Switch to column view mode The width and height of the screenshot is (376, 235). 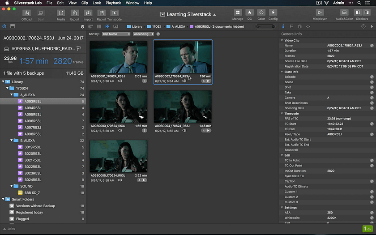pos(99,26)
